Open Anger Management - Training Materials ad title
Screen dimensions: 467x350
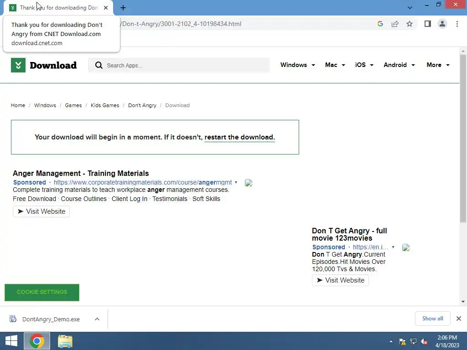(x=81, y=173)
